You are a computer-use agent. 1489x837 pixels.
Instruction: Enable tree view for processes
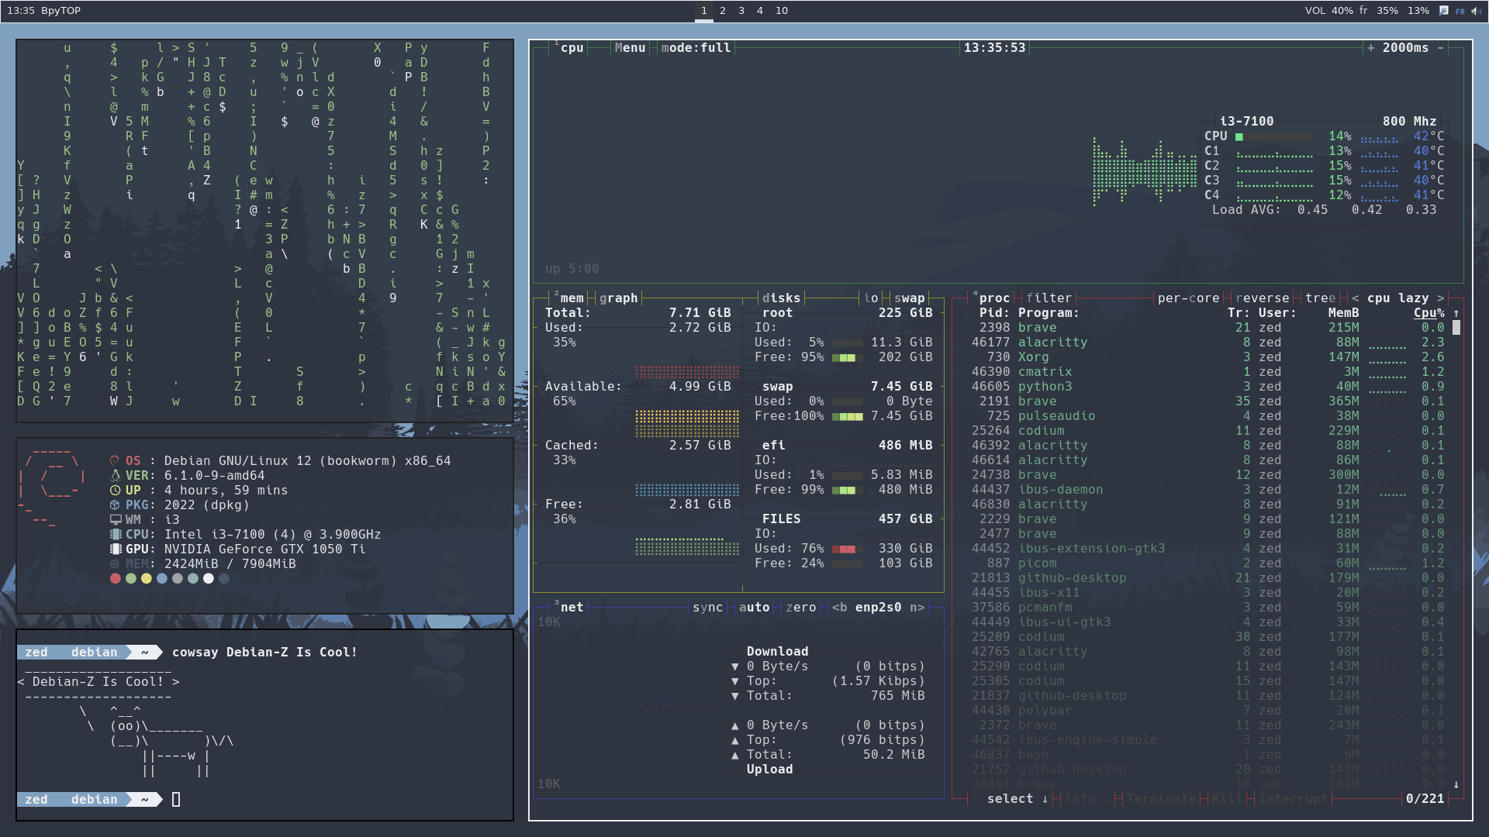pos(1320,298)
